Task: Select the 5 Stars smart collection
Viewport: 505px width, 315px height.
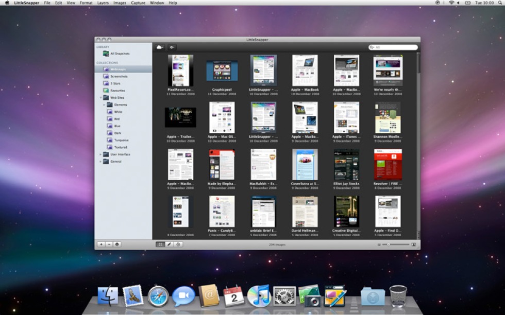Action: click(x=123, y=83)
